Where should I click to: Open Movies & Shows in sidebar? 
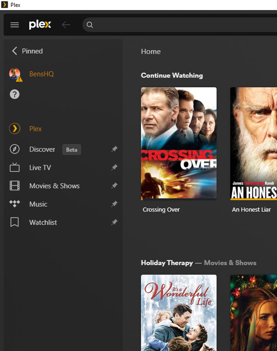click(x=54, y=186)
